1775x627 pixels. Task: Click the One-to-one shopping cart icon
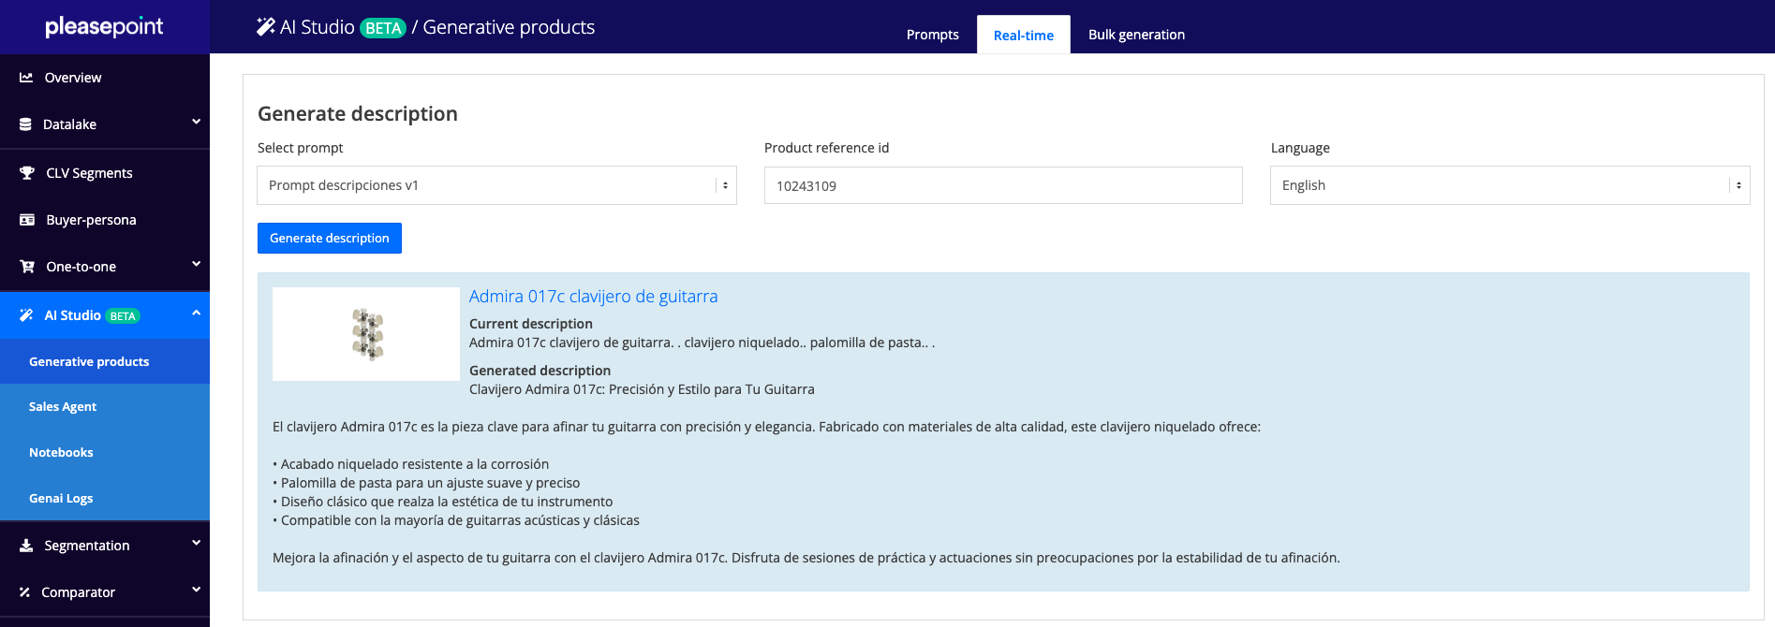[27, 267]
